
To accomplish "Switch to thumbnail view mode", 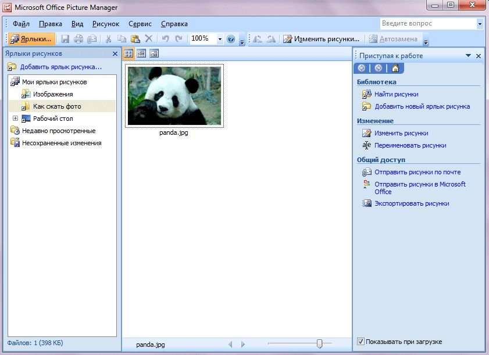I will click(x=129, y=53).
